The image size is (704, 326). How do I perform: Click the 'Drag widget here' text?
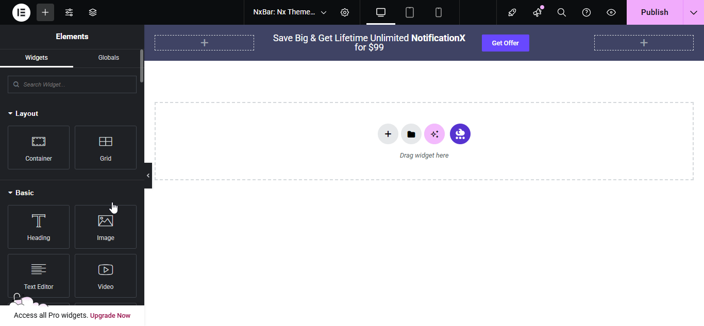[424, 155]
